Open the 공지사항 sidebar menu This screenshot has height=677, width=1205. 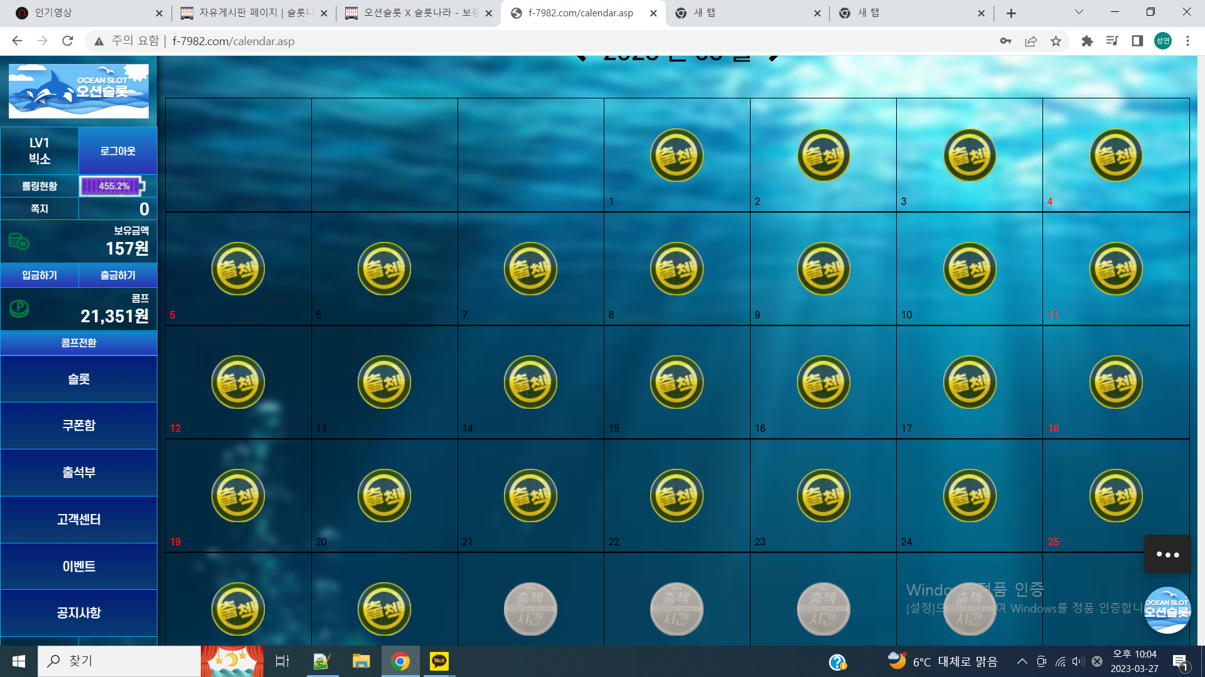pyautogui.click(x=78, y=613)
